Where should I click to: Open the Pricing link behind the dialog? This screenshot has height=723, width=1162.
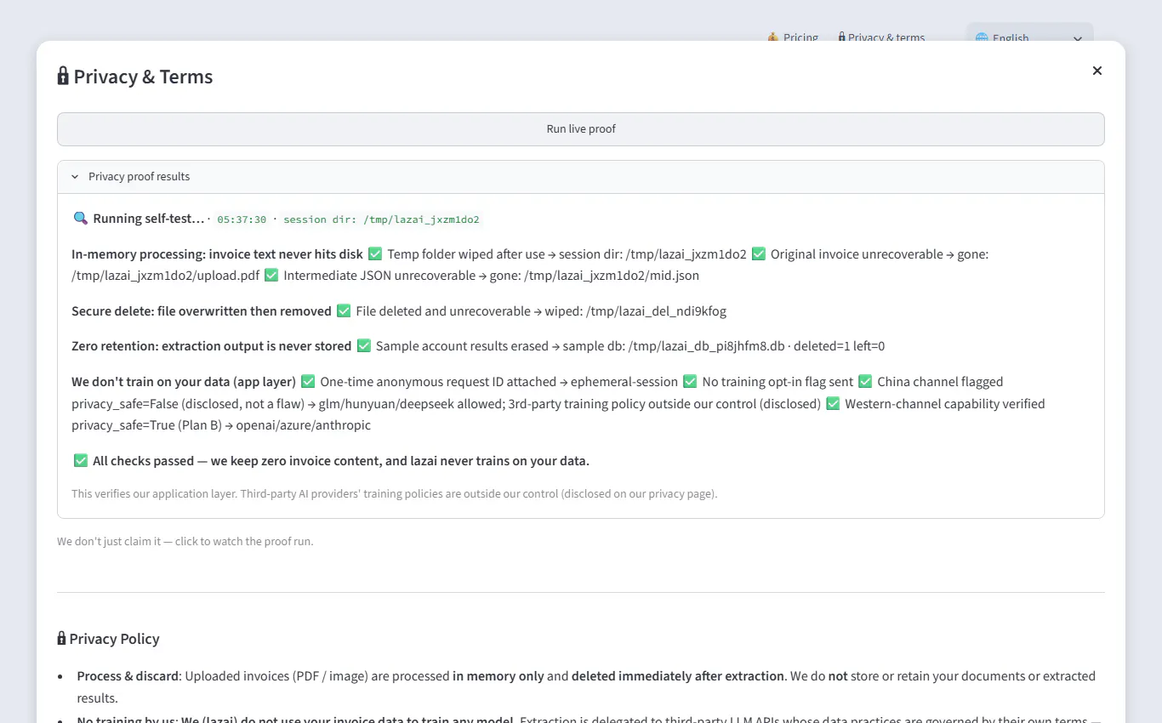pos(793,37)
